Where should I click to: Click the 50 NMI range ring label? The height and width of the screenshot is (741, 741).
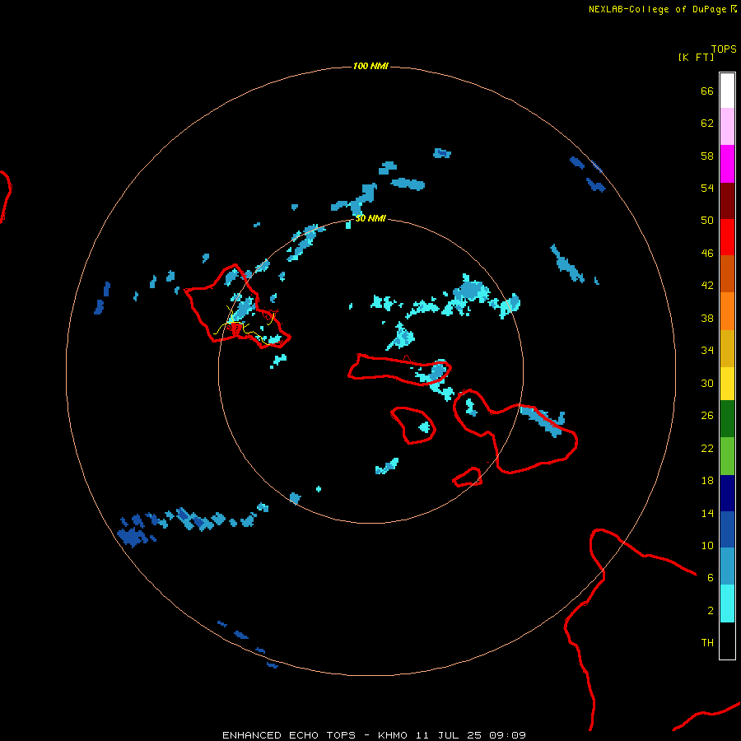pyautogui.click(x=370, y=218)
